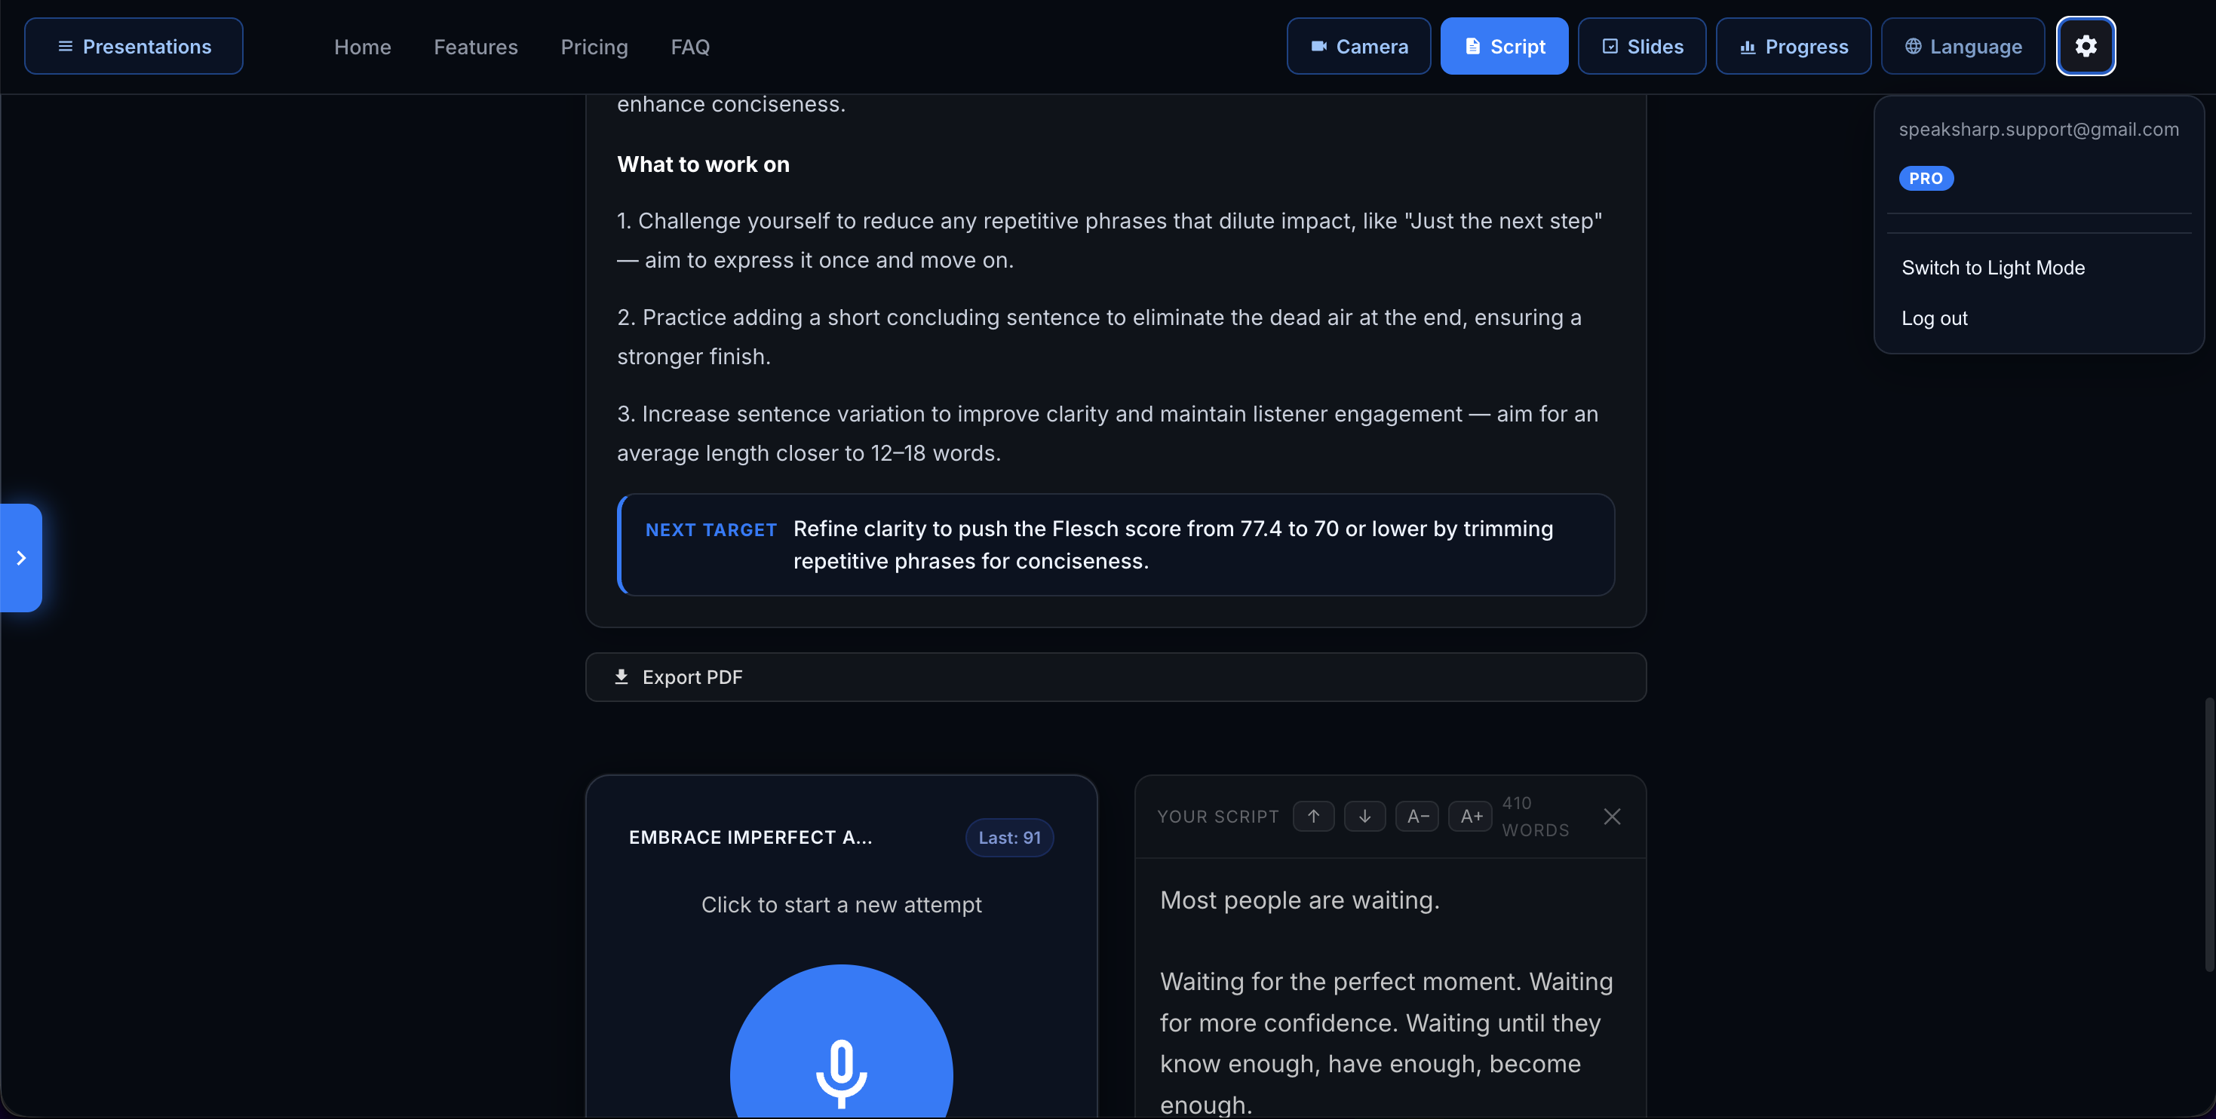This screenshot has width=2216, height=1119.
Task: Click the Export PDF download icon
Action: point(621,677)
